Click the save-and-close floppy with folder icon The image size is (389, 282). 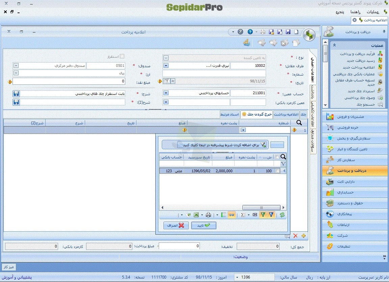(x=271, y=32)
